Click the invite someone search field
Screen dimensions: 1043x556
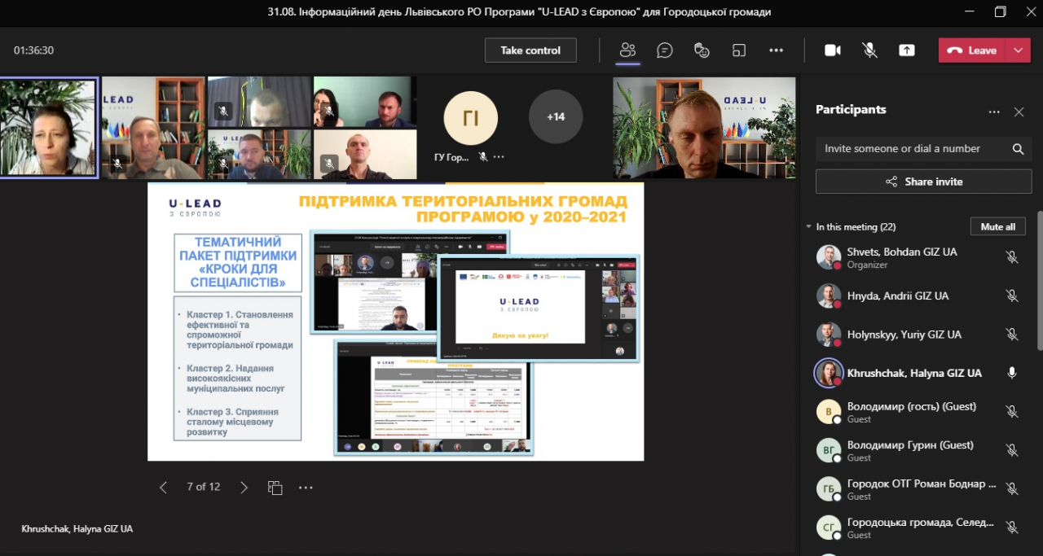[913, 149]
